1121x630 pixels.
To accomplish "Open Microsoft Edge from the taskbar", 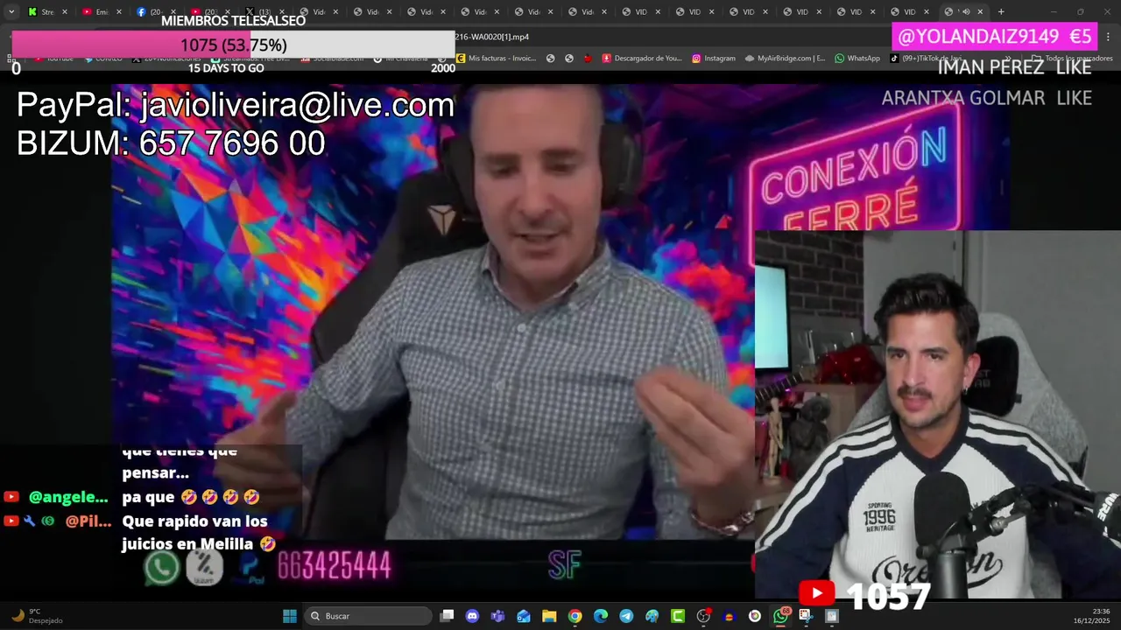I will tap(601, 616).
